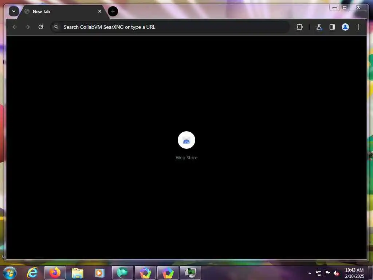Show hidden system tray icons

(310, 273)
